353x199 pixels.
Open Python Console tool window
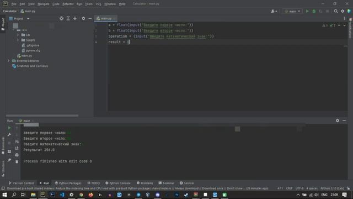point(117,183)
